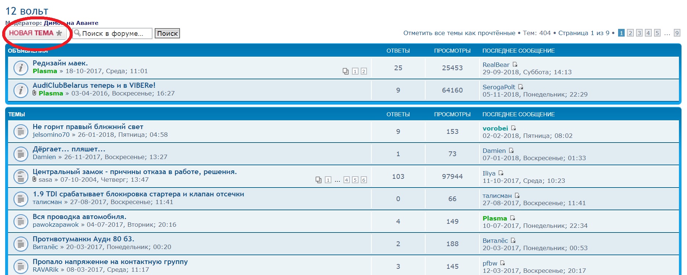
Task: Click the New Topic button (НОВАЯ ТЕМА)
Action: [x=36, y=33]
